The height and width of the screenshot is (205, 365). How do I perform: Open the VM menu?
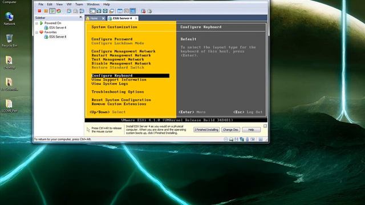pyautogui.click(x=69, y=4)
